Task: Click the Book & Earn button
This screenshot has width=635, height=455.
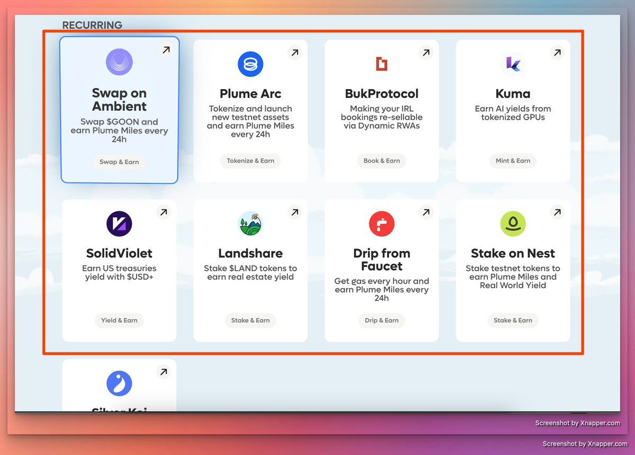Action: click(382, 161)
